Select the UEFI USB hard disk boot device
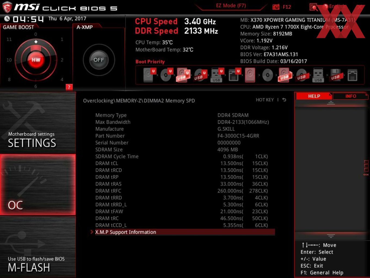Image resolution: width=370 pixels, height=278 pixels. [x=183, y=75]
